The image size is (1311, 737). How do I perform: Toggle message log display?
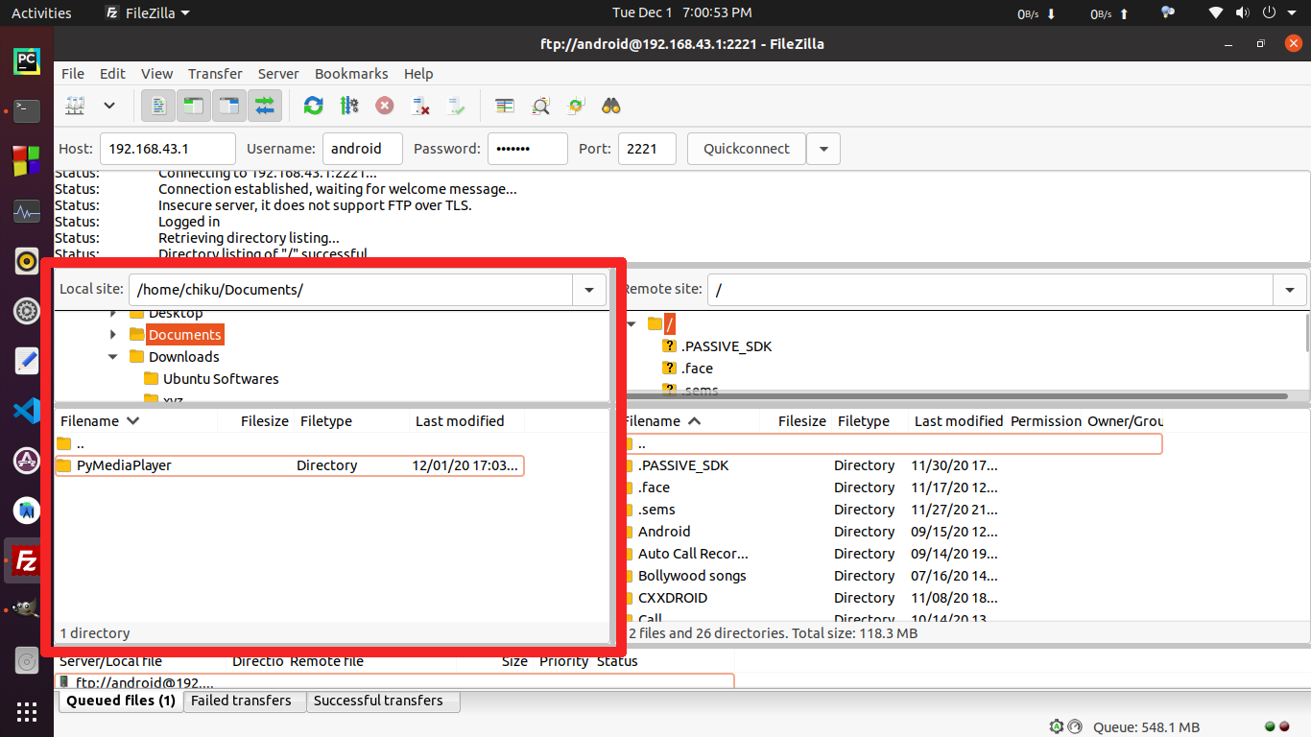point(158,106)
